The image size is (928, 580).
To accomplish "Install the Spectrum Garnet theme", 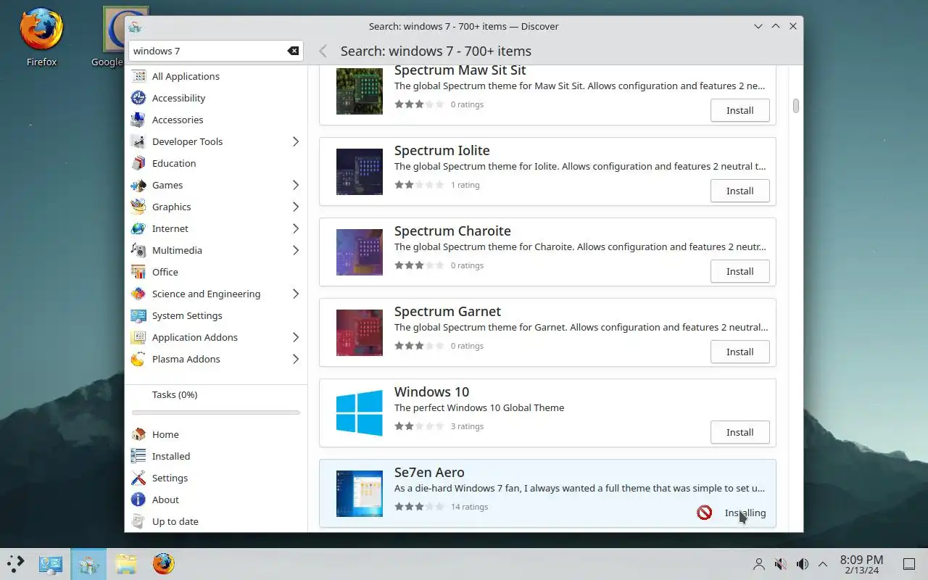I will coord(739,352).
